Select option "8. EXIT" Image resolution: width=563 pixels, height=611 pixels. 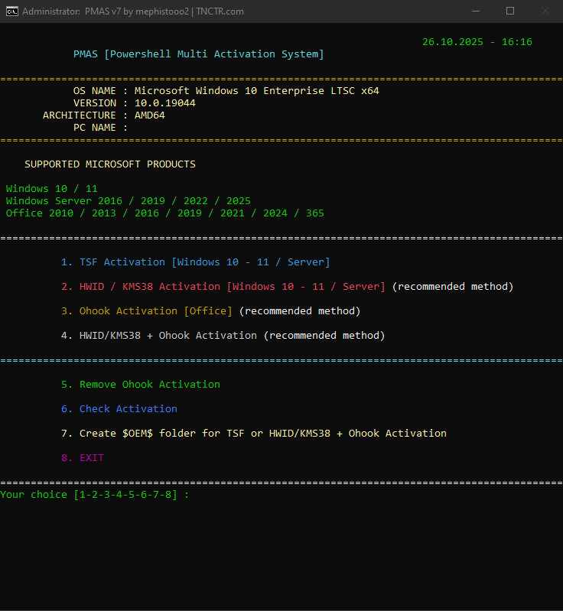point(83,458)
